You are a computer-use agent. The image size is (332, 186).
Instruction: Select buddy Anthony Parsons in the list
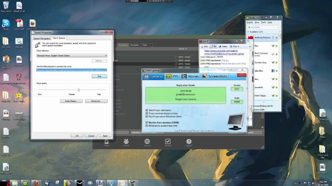point(262,38)
